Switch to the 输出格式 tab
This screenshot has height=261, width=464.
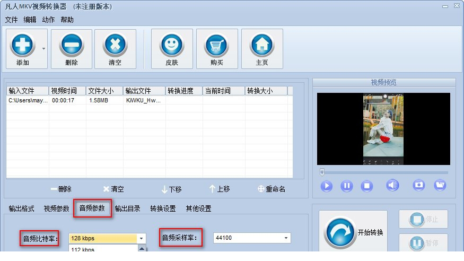click(21, 208)
